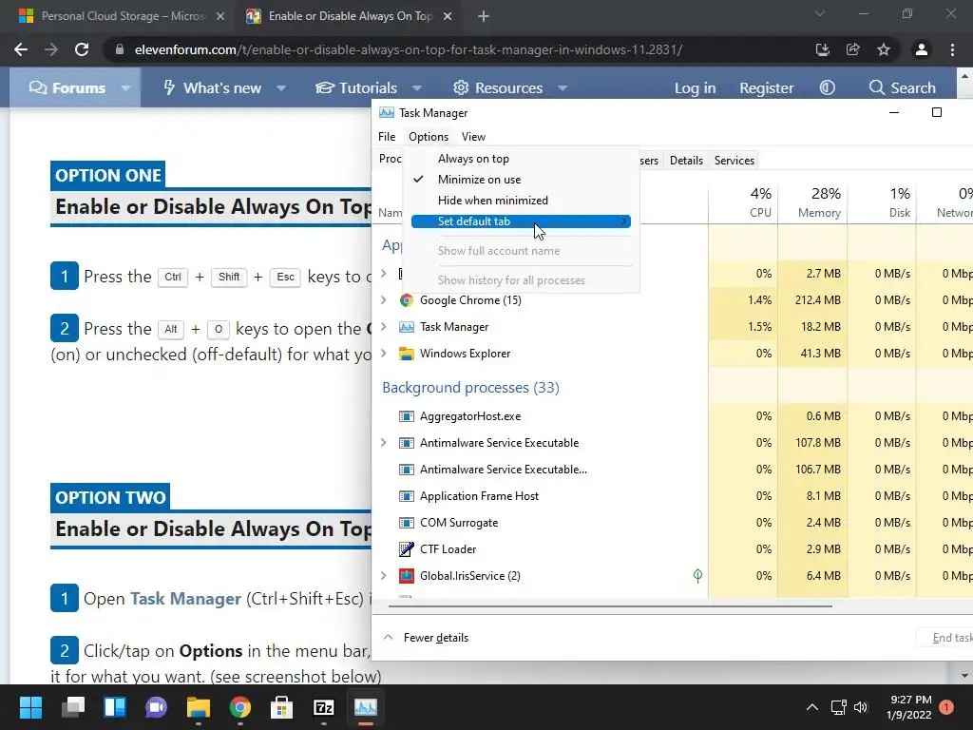
Task: Click the Application Frame Host icon
Action: (x=407, y=496)
